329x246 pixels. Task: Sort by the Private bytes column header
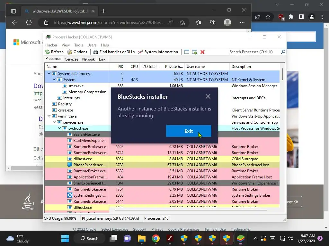(x=173, y=67)
